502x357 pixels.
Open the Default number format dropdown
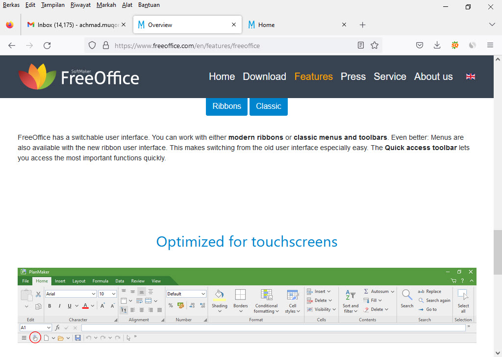coord(186,293)
